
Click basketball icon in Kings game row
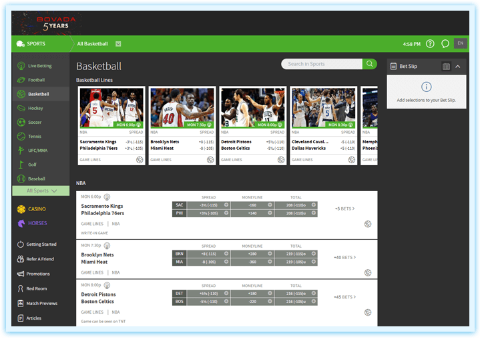click(x=368, y=224)
